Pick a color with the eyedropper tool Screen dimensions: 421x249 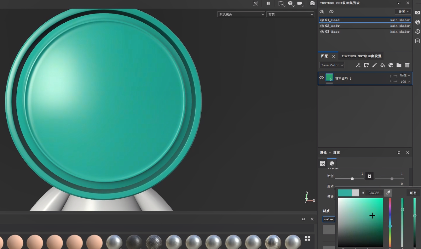(388, 193)
